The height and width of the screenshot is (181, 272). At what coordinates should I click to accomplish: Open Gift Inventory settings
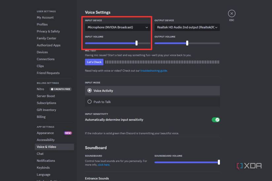[x=46, y=110]
